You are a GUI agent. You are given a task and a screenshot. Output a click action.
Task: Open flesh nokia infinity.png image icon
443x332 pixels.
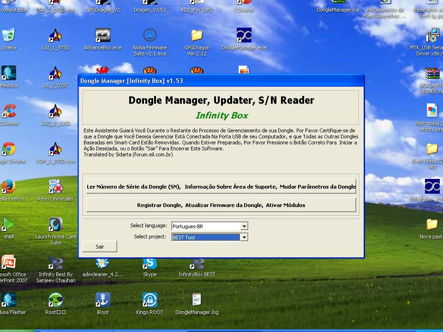coord(432,111)
